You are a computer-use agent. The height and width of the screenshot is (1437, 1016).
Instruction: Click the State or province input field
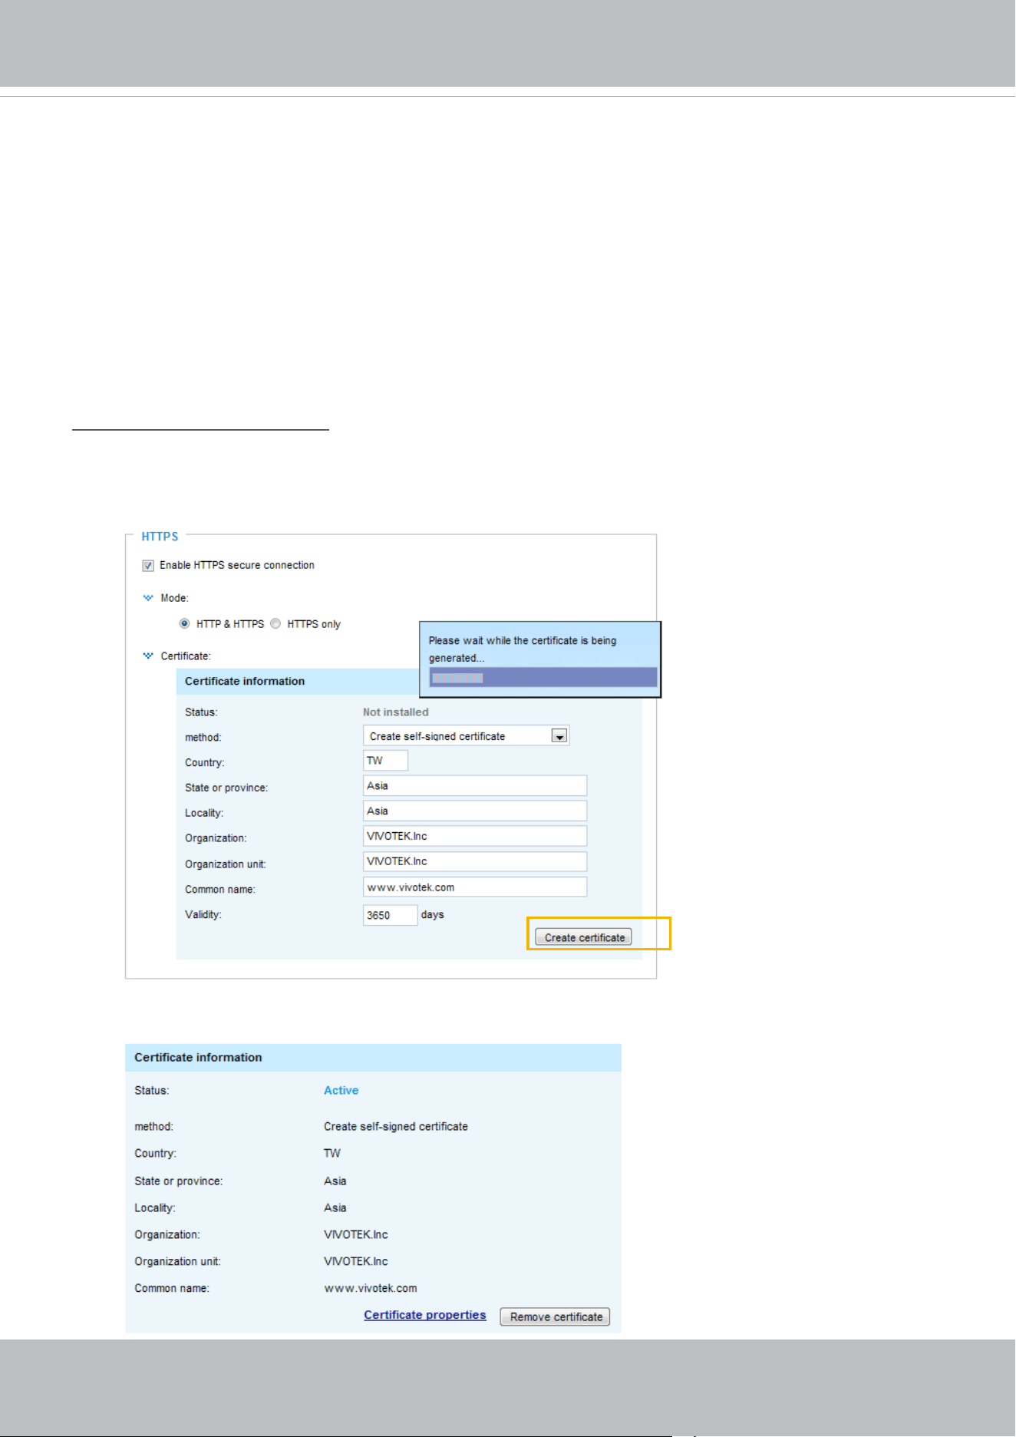(x=475, y=786)
